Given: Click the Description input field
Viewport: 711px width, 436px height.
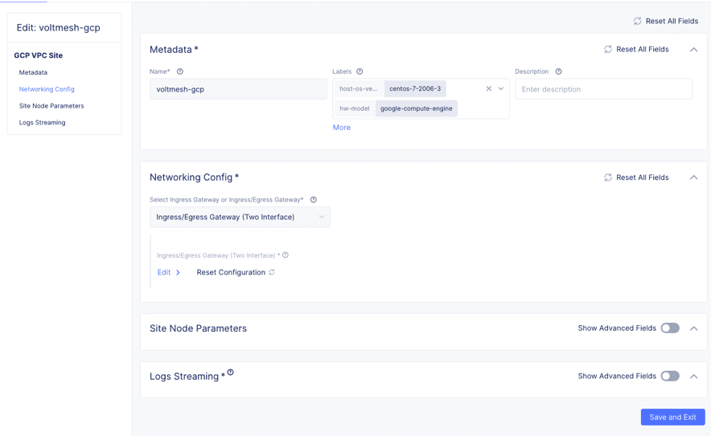Looking at the screenshot, I should (603, 89).
